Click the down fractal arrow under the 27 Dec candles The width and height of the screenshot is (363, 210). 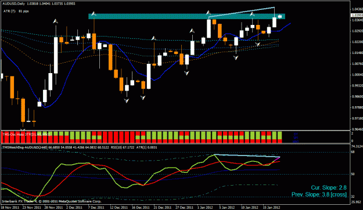pos(186,73)
